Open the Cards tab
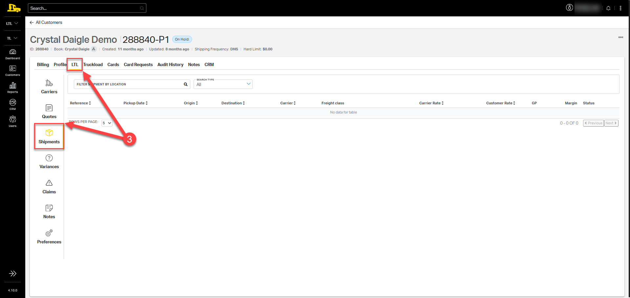Viewport: 630px width, 298px height. coord(113,64)
